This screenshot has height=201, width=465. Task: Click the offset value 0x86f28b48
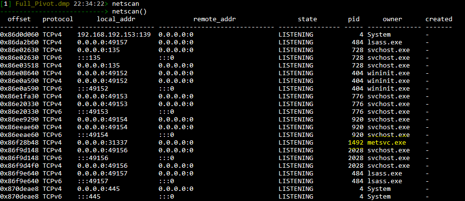click(19, 142)
